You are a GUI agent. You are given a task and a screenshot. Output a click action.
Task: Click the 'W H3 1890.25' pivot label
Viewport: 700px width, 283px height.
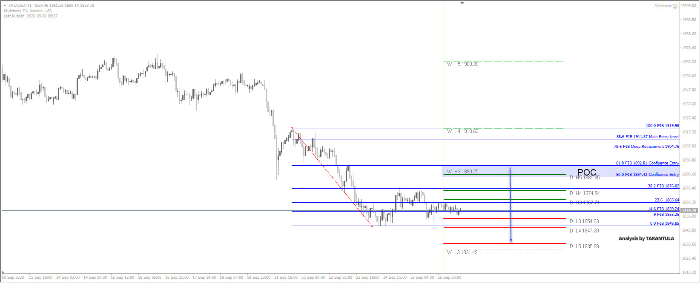pos(462,172)
